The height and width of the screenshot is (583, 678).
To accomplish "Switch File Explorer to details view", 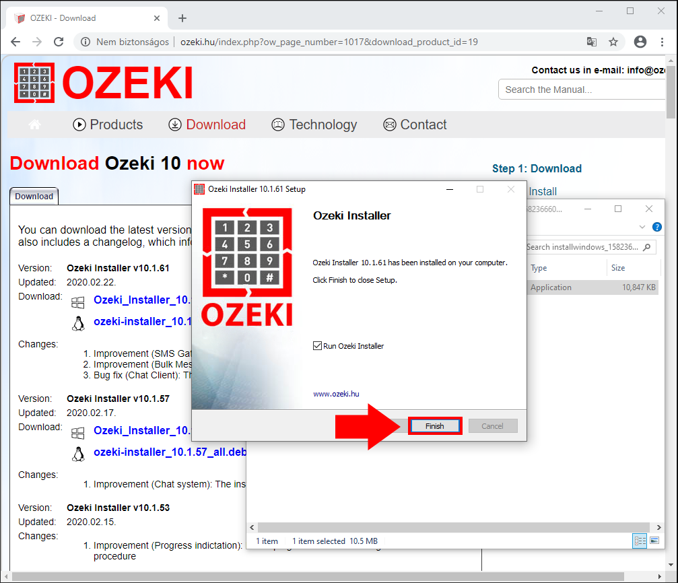I will tap(640, 541).
